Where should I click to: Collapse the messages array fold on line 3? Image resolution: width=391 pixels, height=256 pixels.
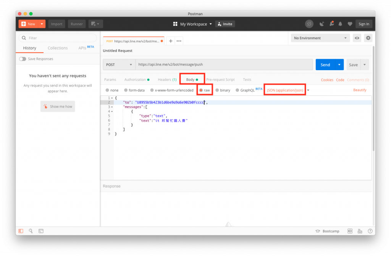coord(112,107)
